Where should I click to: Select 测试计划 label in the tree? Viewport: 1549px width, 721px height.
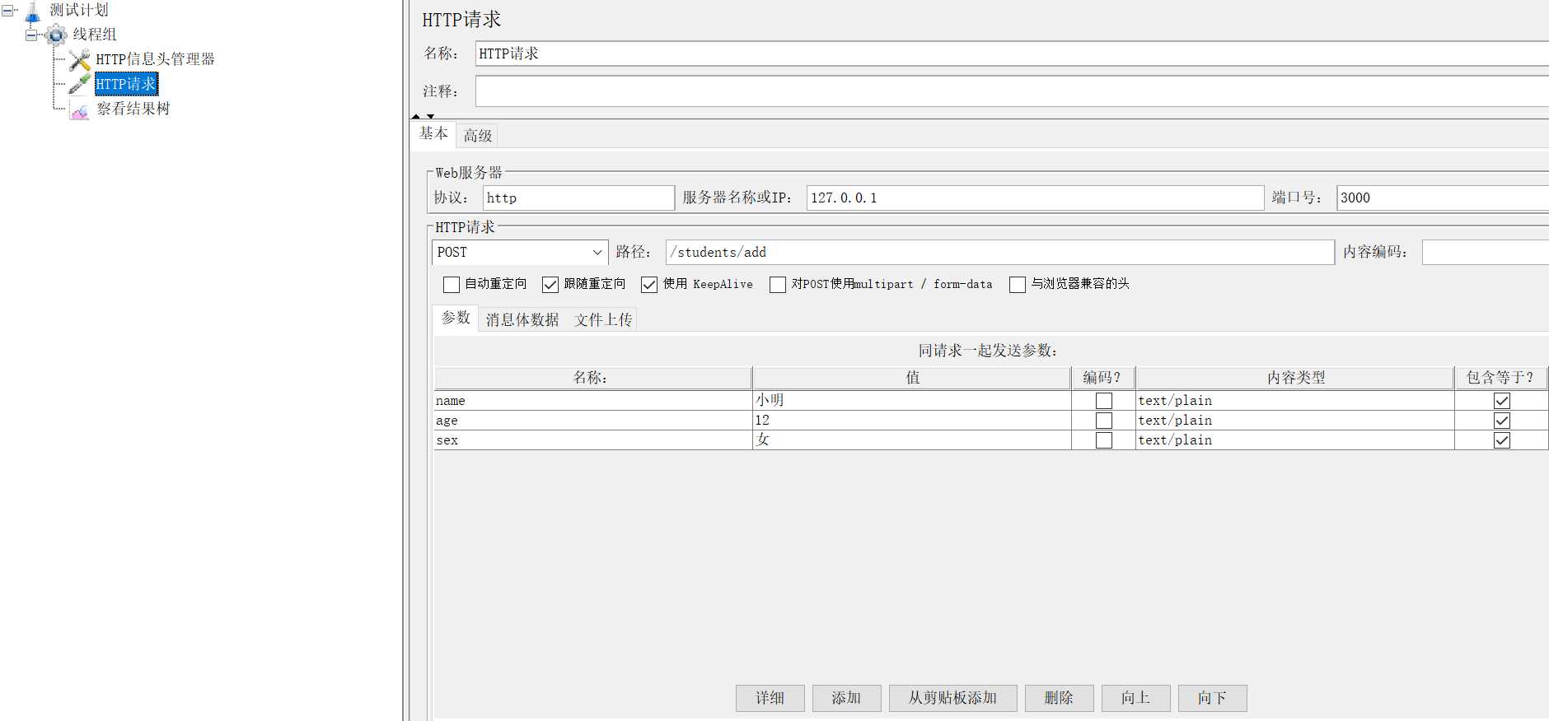pos(79,10)
